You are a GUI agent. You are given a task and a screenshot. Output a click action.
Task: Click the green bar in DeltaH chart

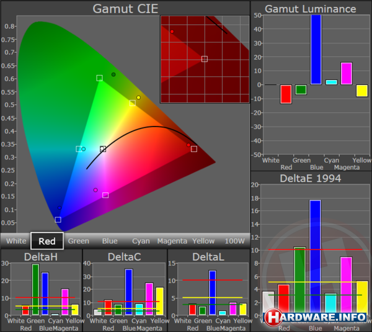(x=35, y=289)
